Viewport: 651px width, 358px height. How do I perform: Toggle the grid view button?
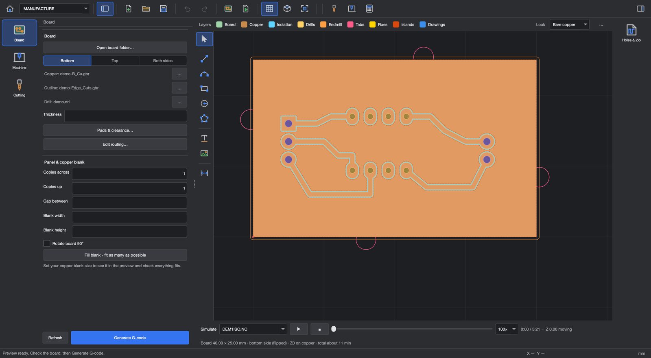pos(269,9)
